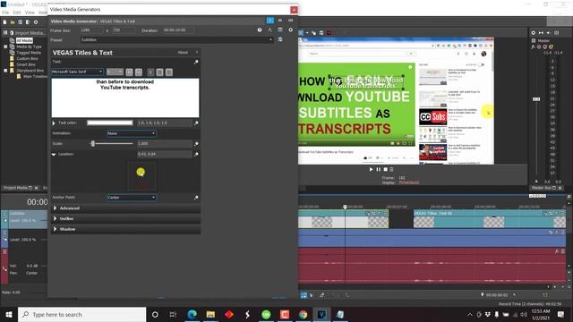Click inside the title text editing box
Image resolution: width=573 pixels, height=322 pixels.
(x=125, y=97)
